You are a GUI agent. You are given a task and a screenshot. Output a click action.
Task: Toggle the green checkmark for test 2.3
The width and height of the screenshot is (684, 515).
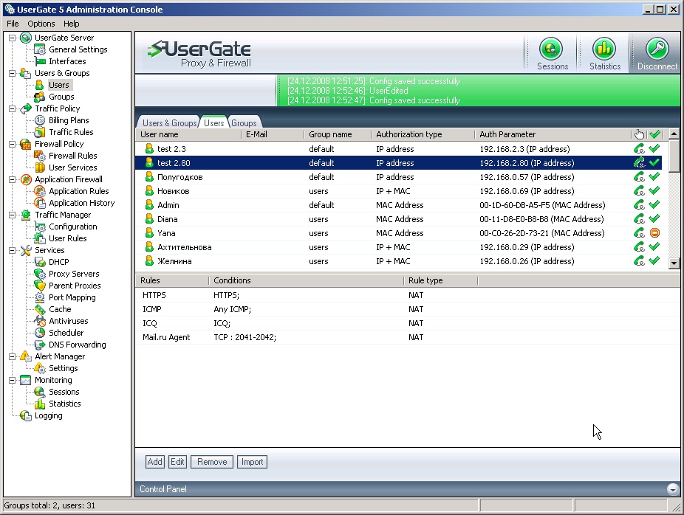pyautogui.click(x=654, y=149)
